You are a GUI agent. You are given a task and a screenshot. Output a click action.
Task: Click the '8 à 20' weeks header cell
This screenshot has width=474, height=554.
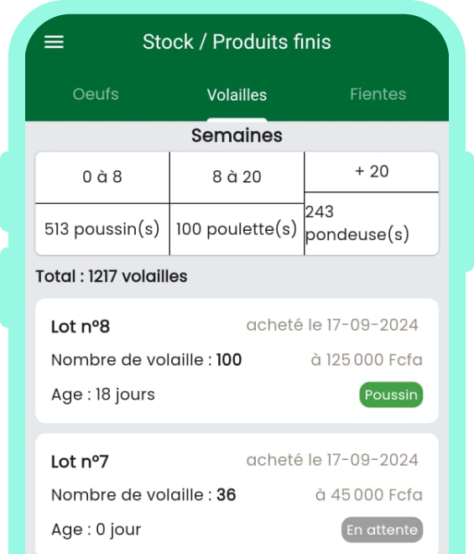(237, 177)
